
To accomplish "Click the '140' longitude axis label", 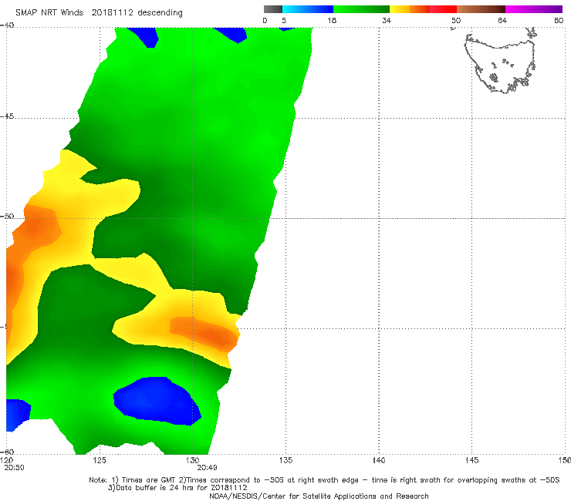I will point(379,460).
